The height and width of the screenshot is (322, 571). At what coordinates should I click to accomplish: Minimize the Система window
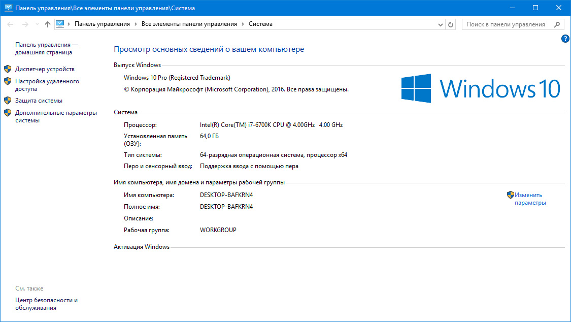[x=512, y=8]
